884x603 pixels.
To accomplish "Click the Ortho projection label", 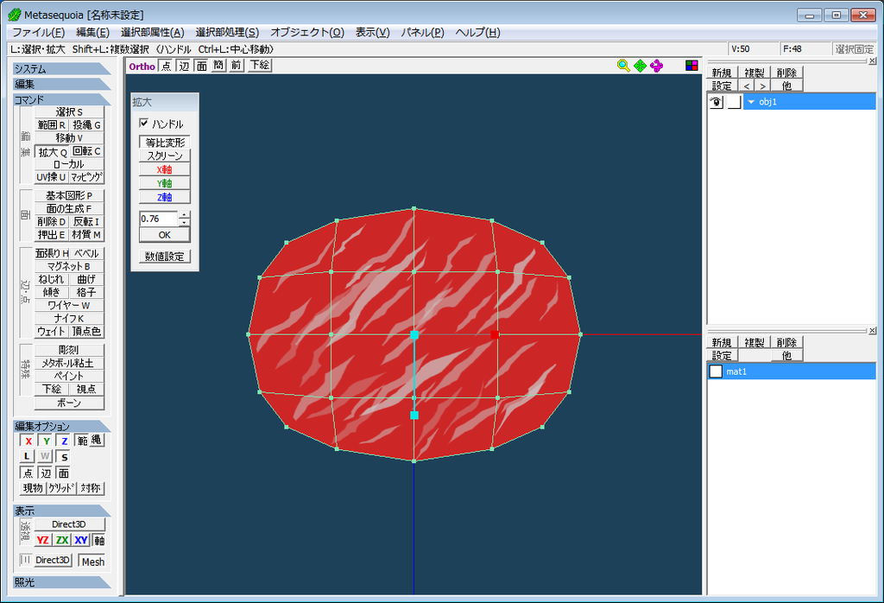I will [x=142, y=66].
